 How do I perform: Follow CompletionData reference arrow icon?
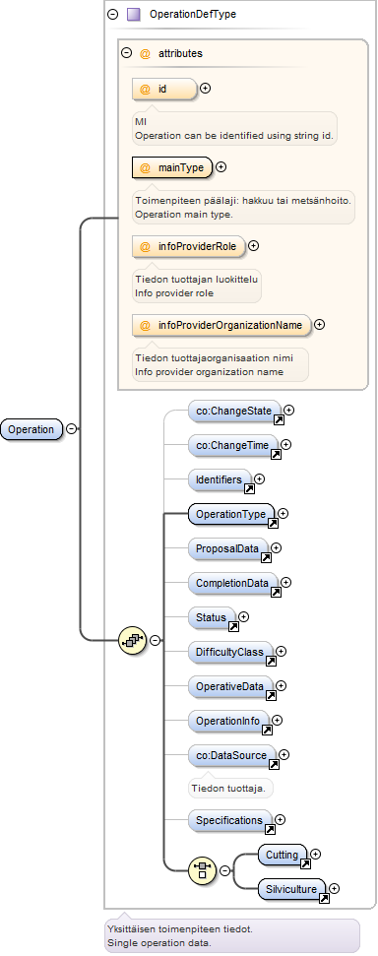pos(276,592)
